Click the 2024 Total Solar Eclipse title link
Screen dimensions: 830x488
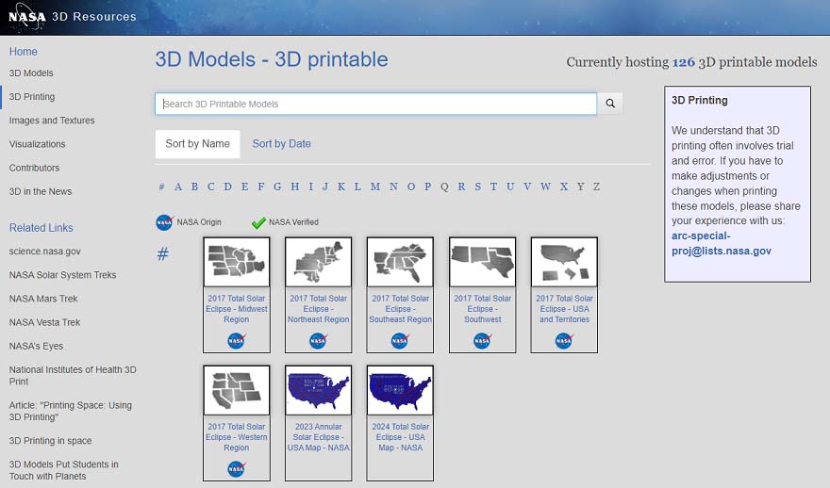click(400, 437)
